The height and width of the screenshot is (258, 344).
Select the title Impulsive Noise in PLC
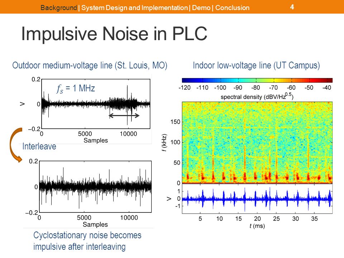point(114,34)
